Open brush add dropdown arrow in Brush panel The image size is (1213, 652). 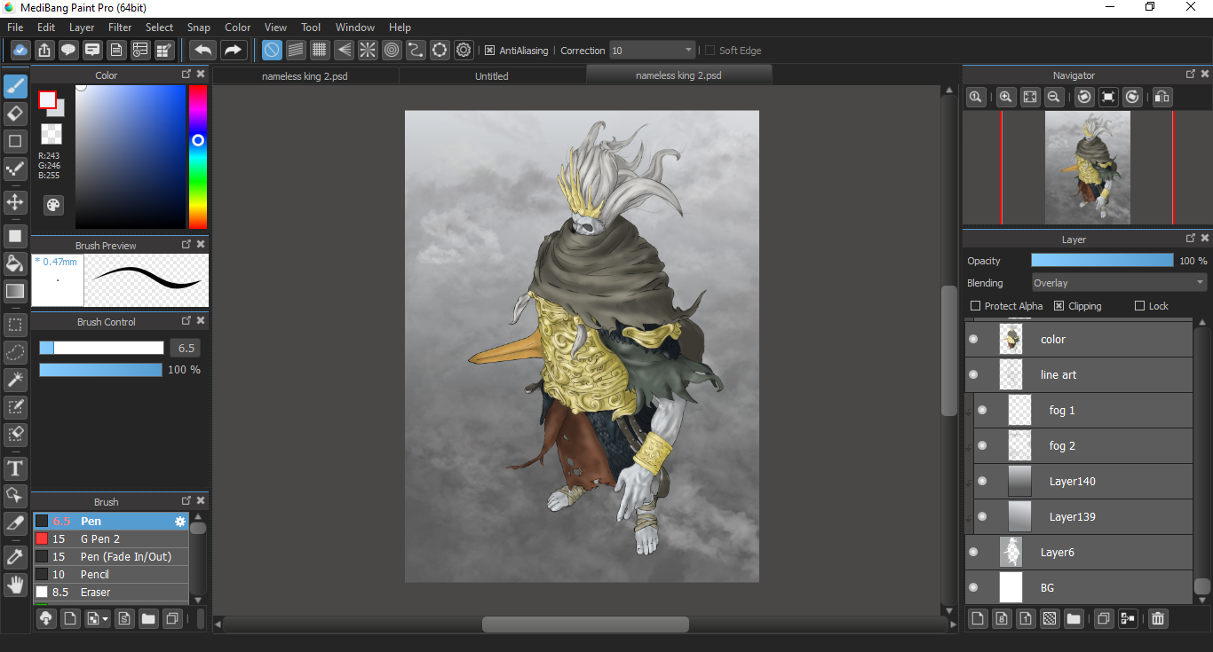[106, 619]
